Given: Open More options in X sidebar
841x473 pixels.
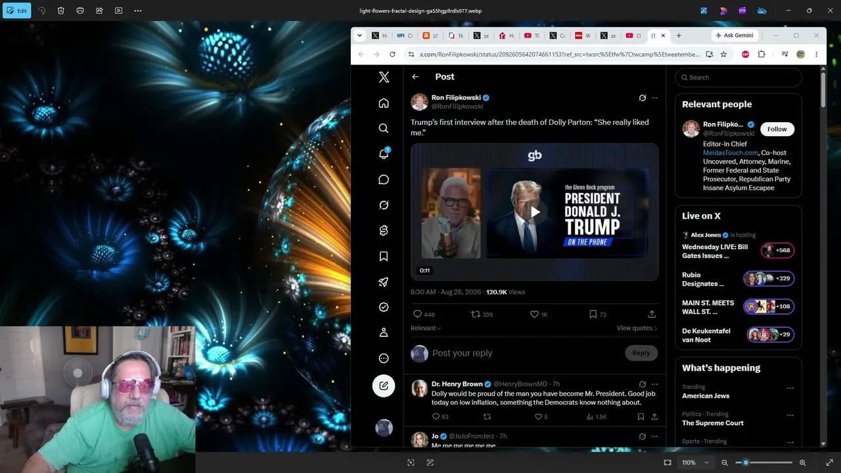Looking at the screenshot, I should tap(384, 358).
